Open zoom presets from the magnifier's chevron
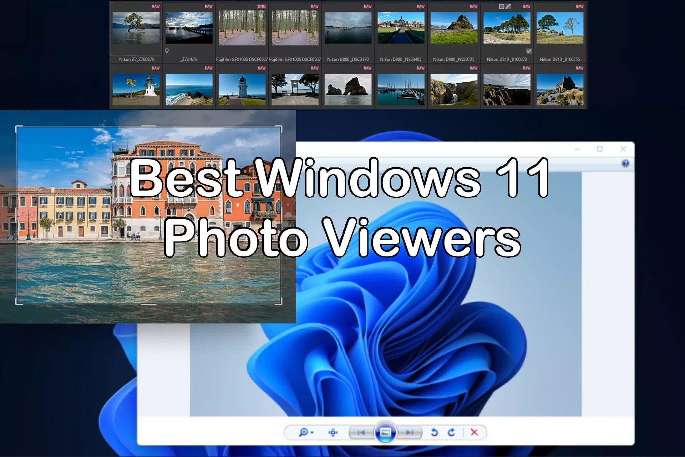685x457 pixels. (313, 432)
